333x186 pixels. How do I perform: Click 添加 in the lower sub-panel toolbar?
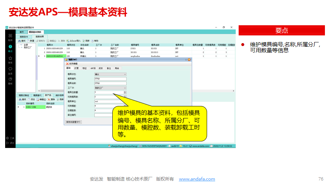point(31,99)
